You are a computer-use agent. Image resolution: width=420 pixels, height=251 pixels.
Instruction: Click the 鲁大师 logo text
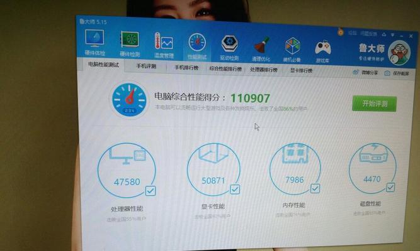[372, 48]
